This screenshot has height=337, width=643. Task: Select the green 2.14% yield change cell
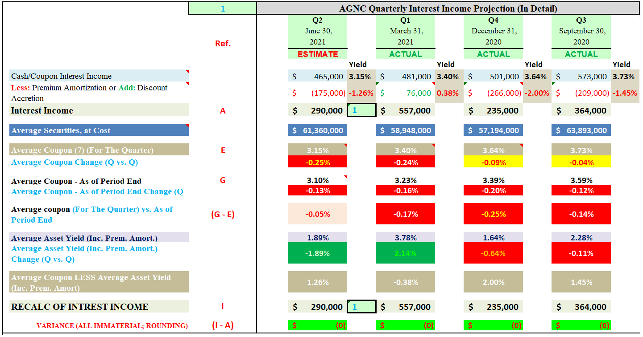coord(405,253)
